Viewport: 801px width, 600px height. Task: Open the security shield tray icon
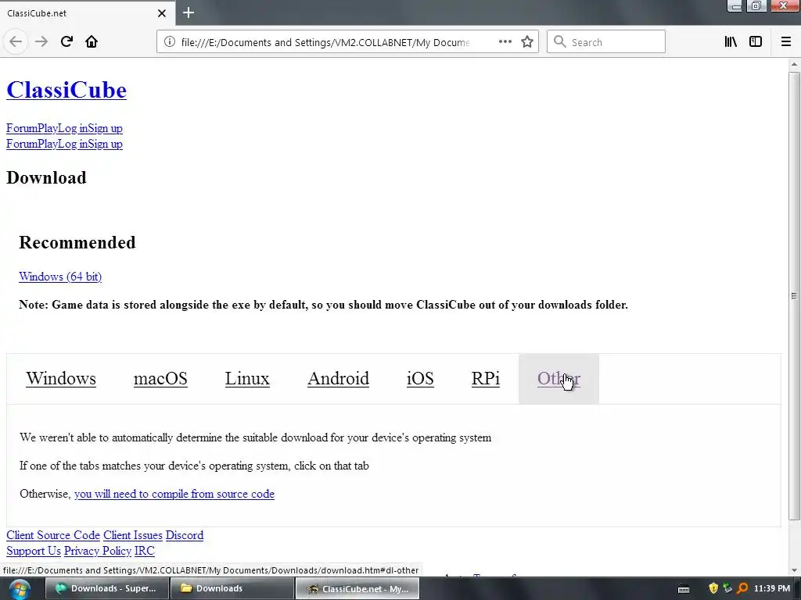(x=713, y=589)
